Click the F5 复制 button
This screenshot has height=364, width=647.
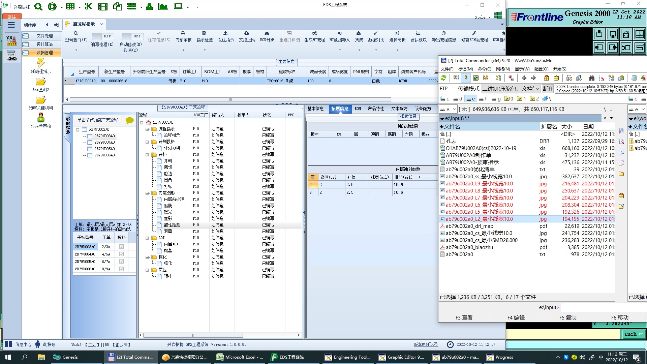pos(568,317)
